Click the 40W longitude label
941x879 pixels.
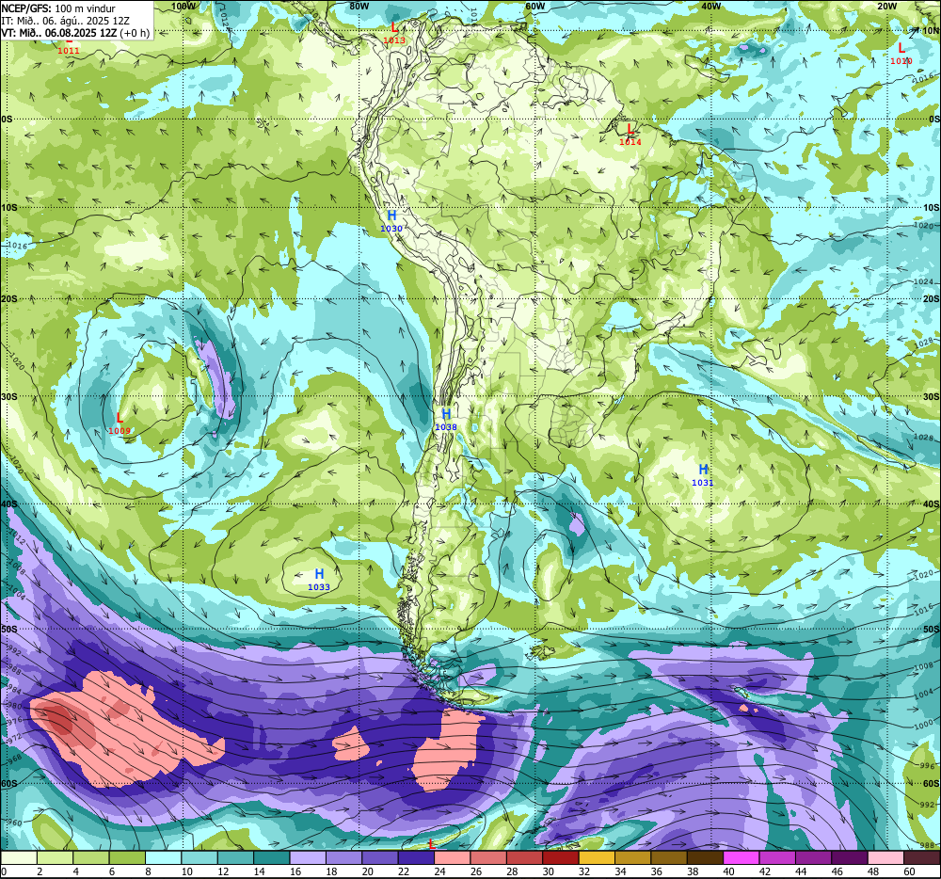pyautogui.click(x=710, y=6)
